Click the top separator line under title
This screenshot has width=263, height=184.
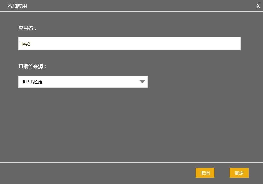click(x=131, y=11)
